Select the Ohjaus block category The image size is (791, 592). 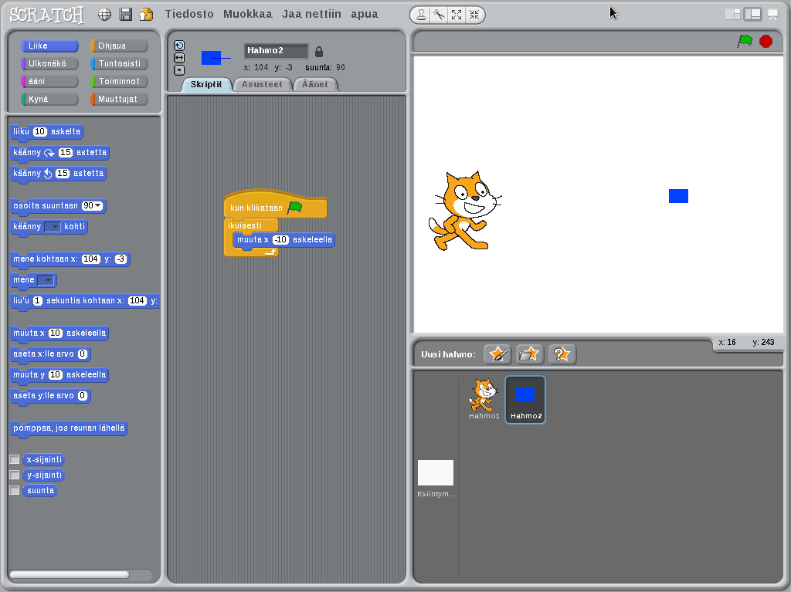[119, 46]
